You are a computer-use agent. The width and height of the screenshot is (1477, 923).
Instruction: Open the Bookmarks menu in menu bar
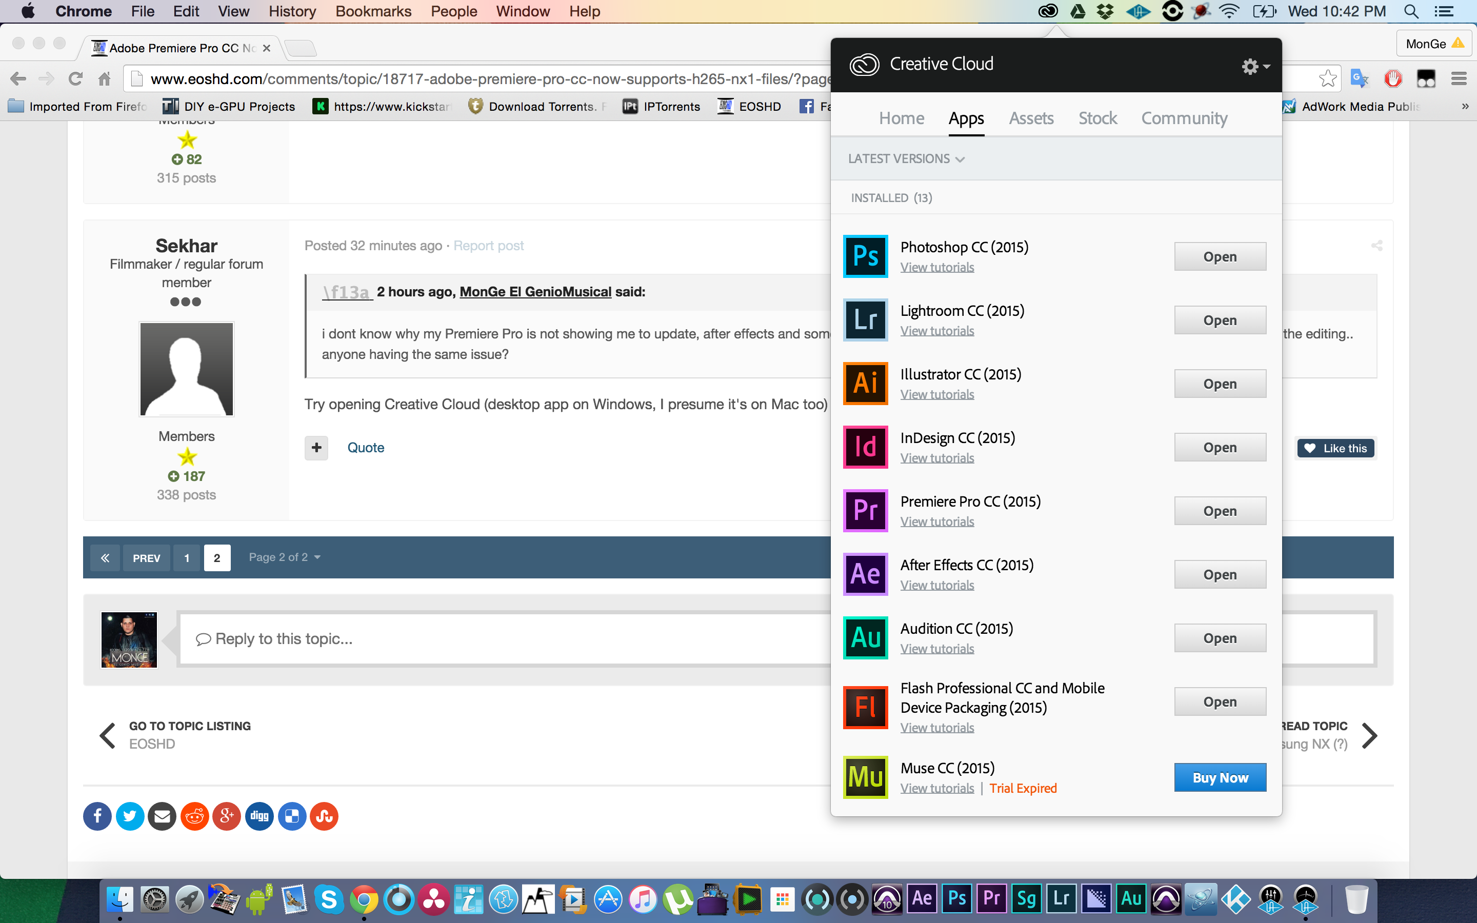pos(373,11)
